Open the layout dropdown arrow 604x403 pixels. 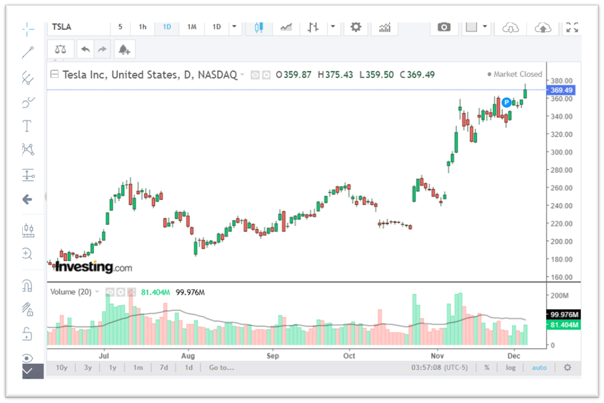click(x=485, y=27)
